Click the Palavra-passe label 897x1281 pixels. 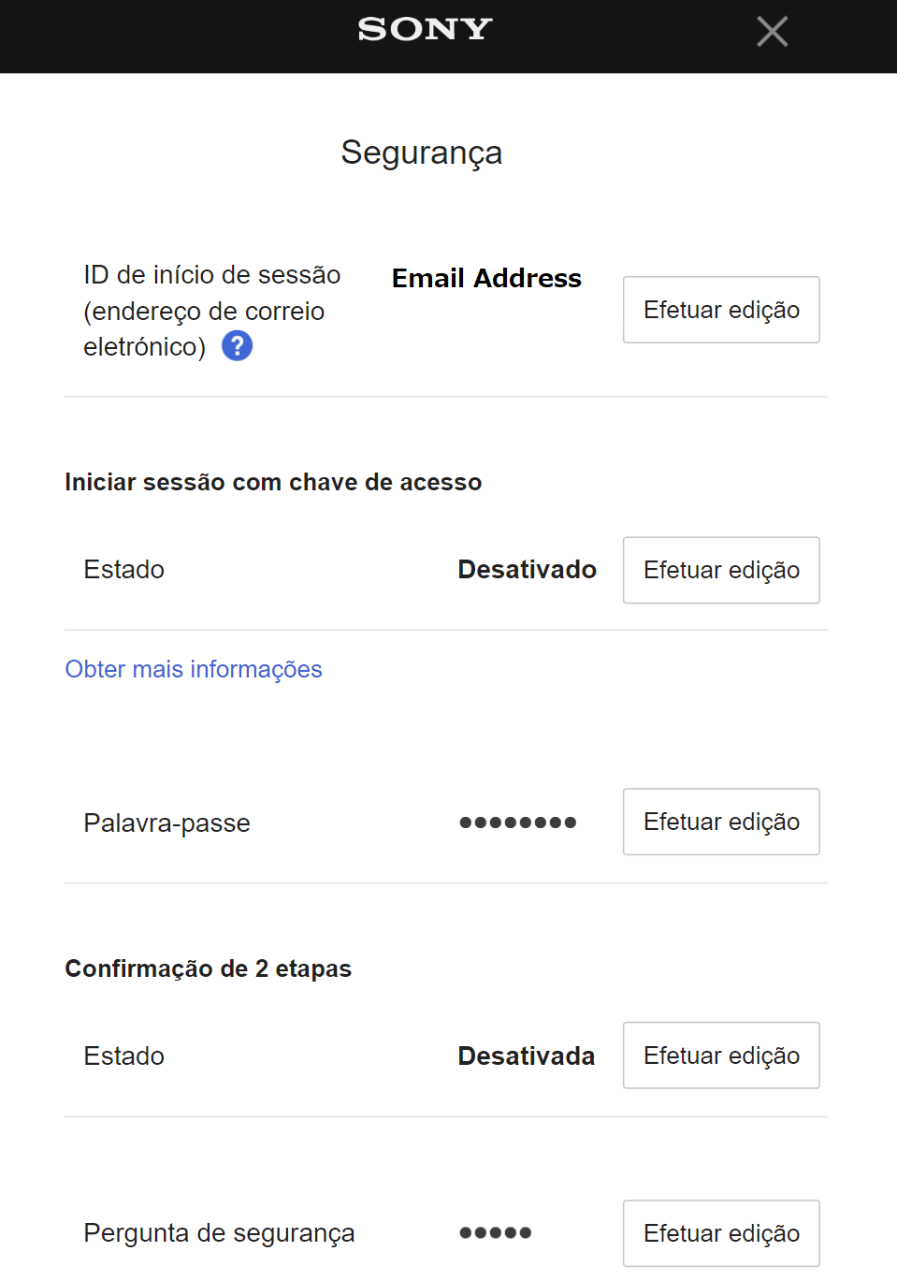coord(166,823)
